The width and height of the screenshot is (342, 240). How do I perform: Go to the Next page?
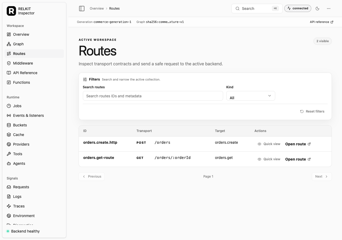pyautogui.click(x=322, y=177)
